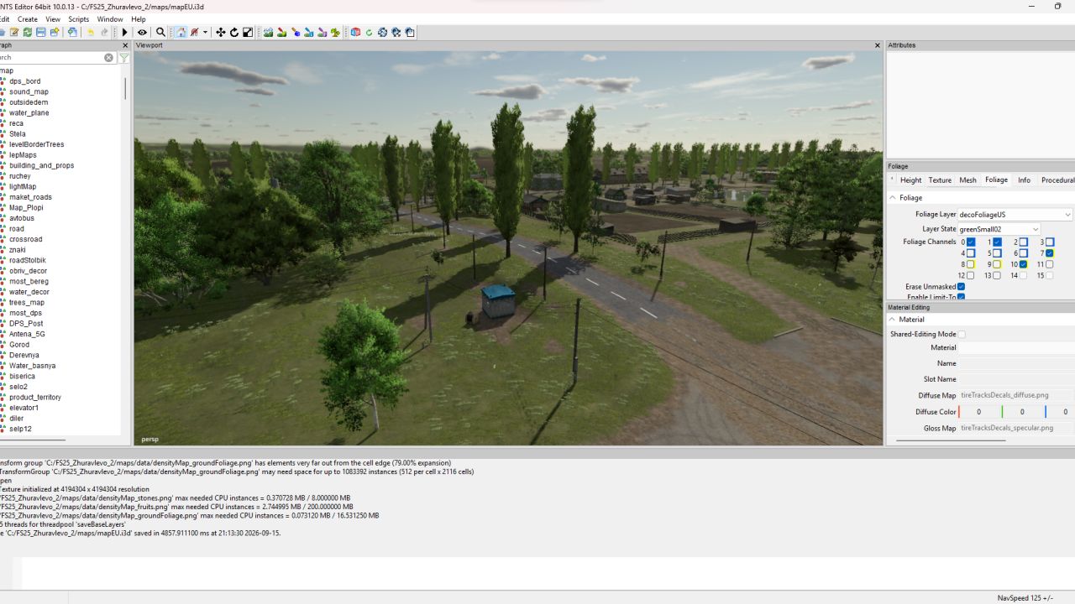Select the Rotate circular arrow tool
Image resolution: width=1075 pixels, height=604 pixels.
click(234, 33)
